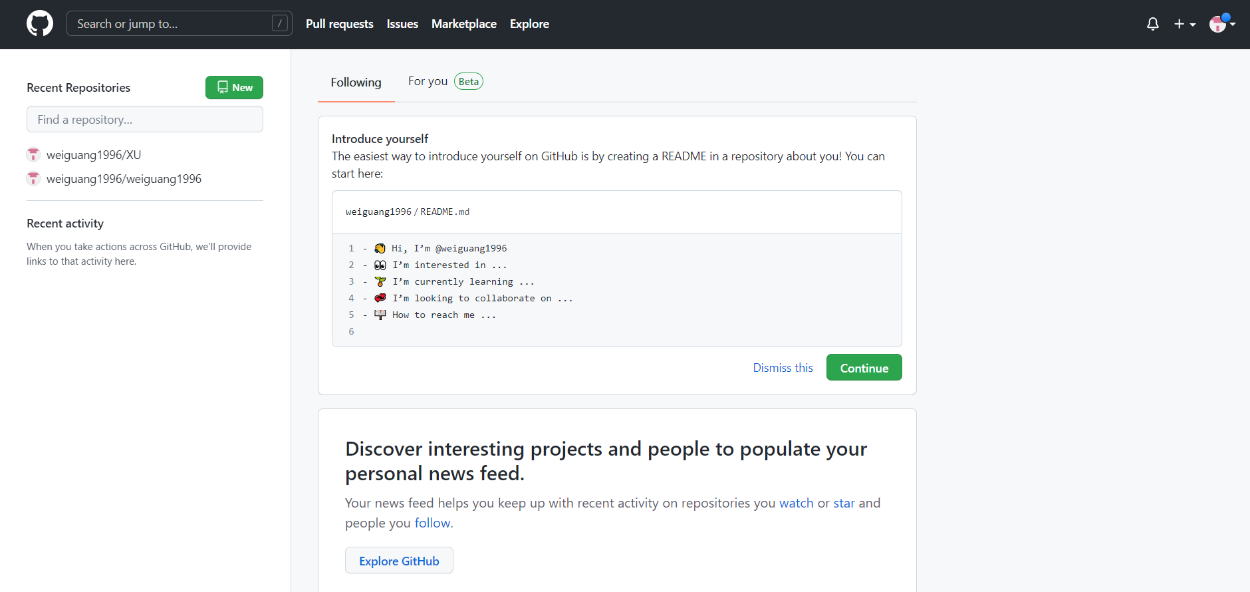This screenshot has height=592, width=1250.
Task: Follow the 'watch' link in news feed text
Action: [796, 504]
